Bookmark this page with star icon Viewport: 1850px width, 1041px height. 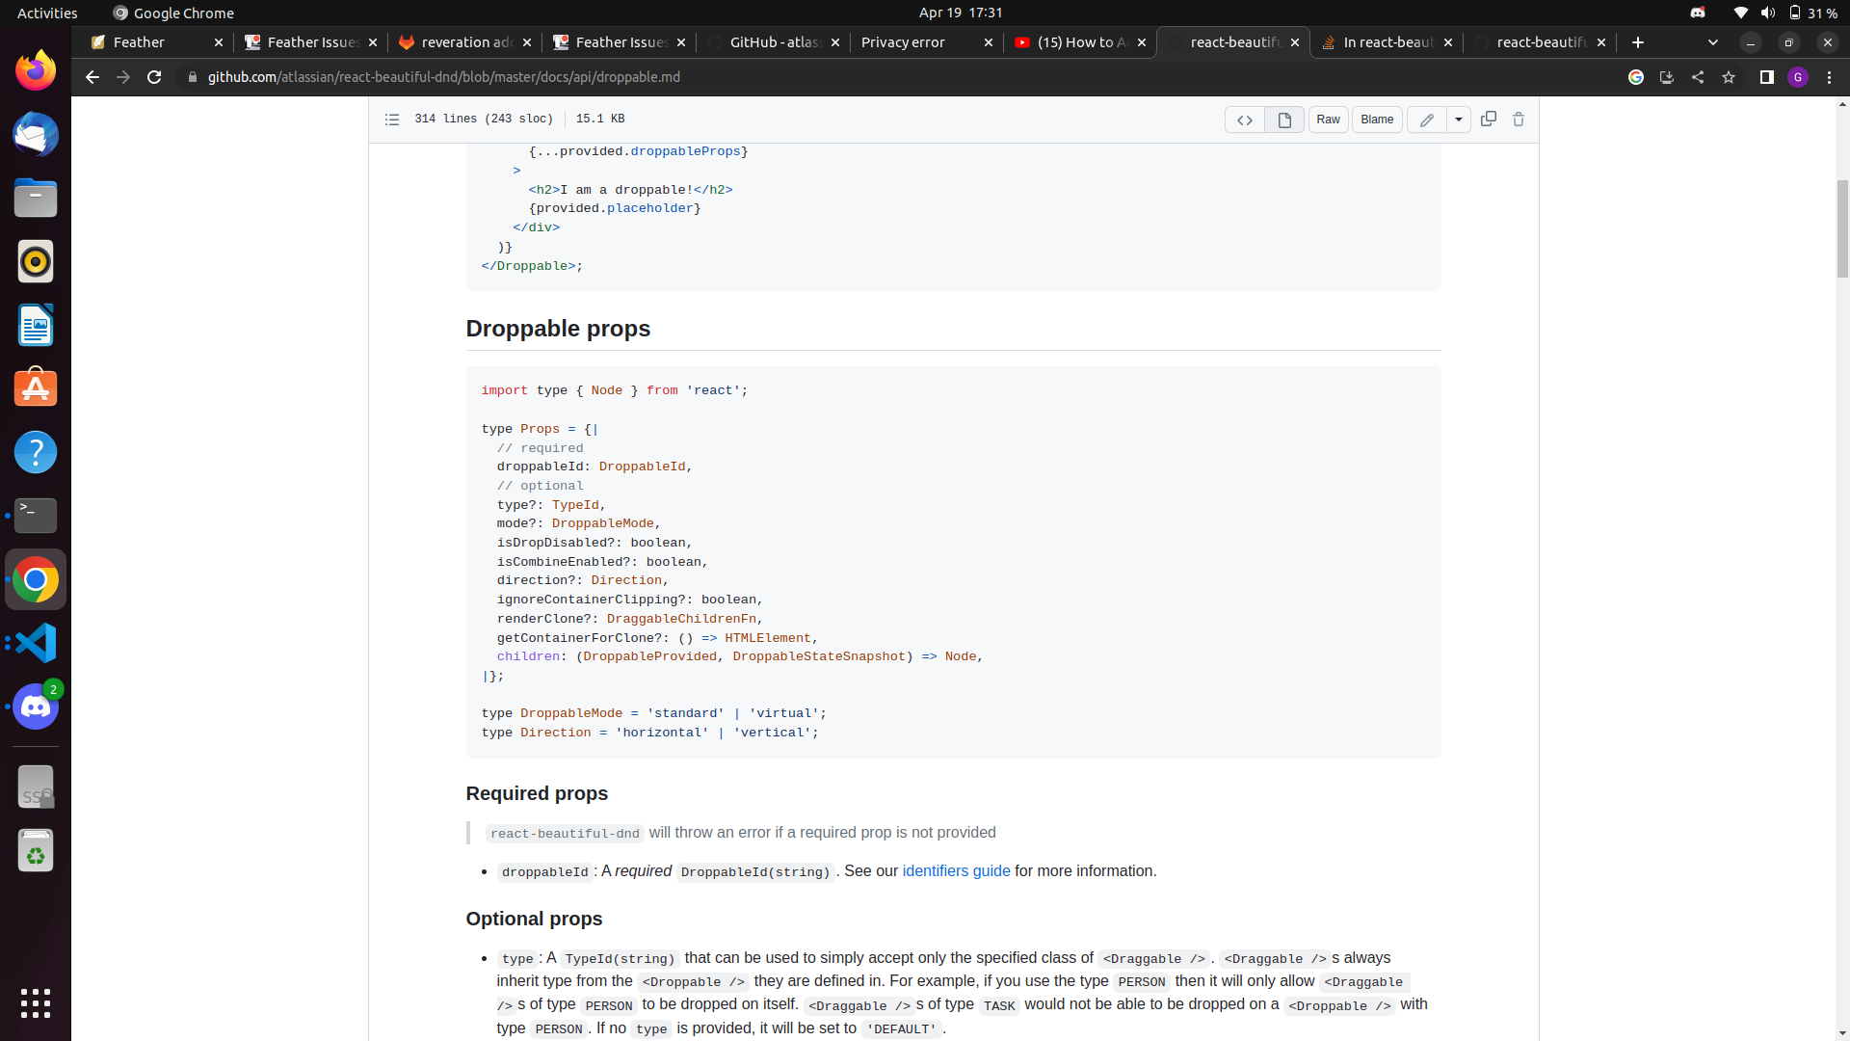[1729, 77]
